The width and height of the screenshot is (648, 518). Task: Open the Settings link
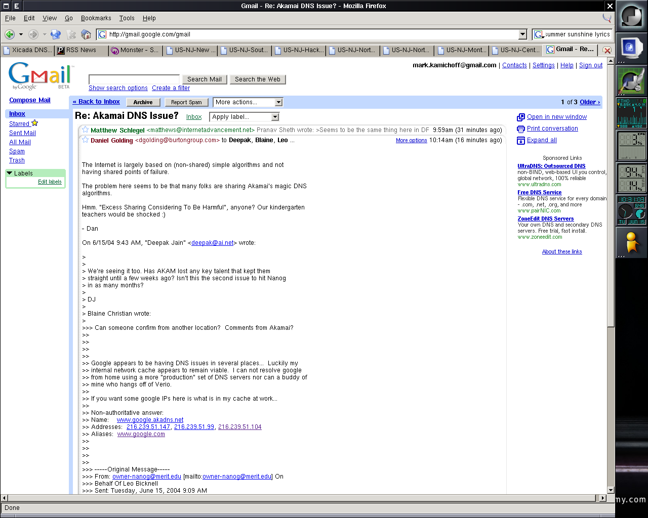click(x=544, y=65)
